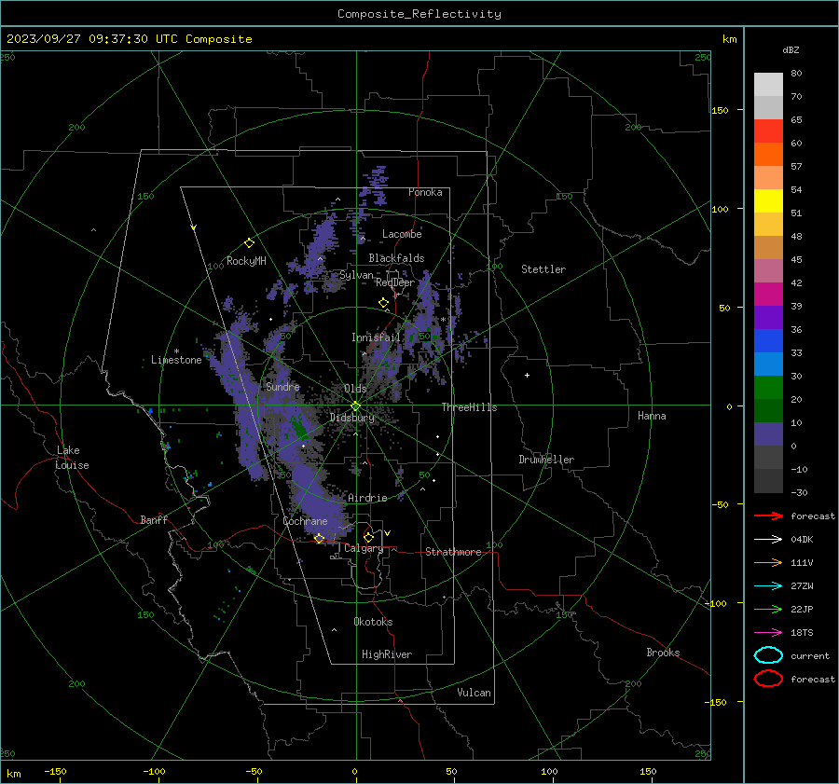The width and height of the screenshot is (839, 784).
Task: Click the Vulcan city label
Action: click(475, 693)
